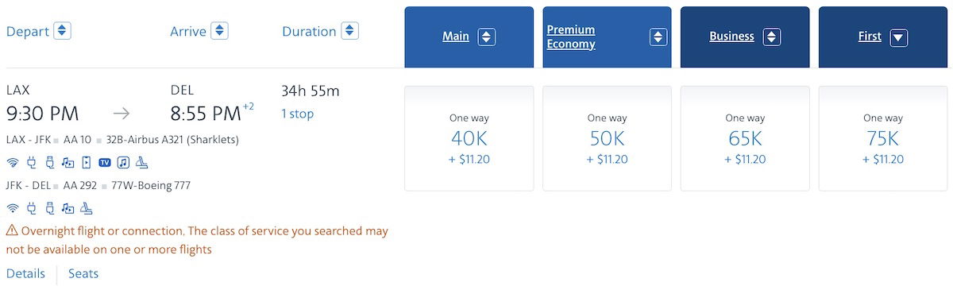
Task: Click the music note icon for AA 10
Action: (x=123, y=162)
